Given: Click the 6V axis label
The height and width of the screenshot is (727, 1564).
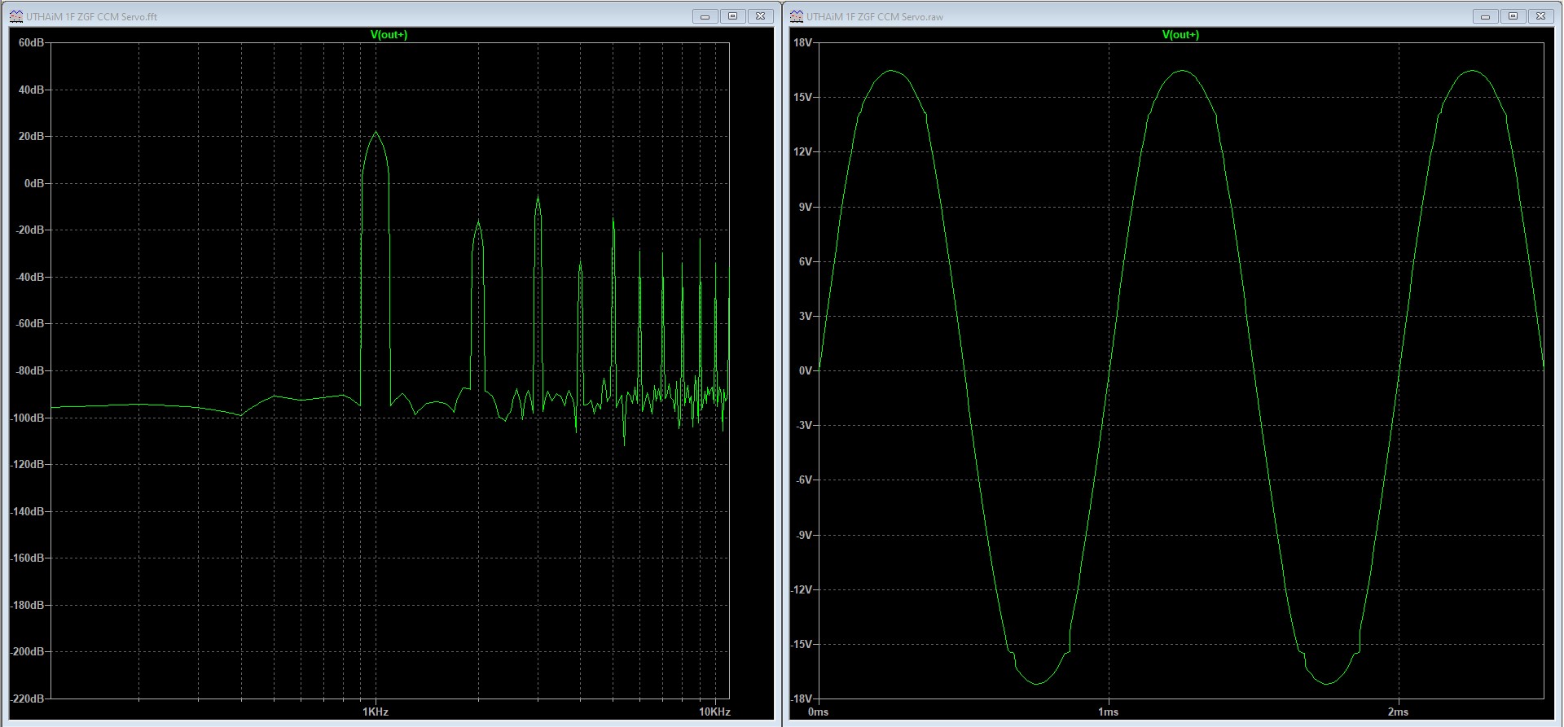Looking at the screenshot, I should [805, 261].
